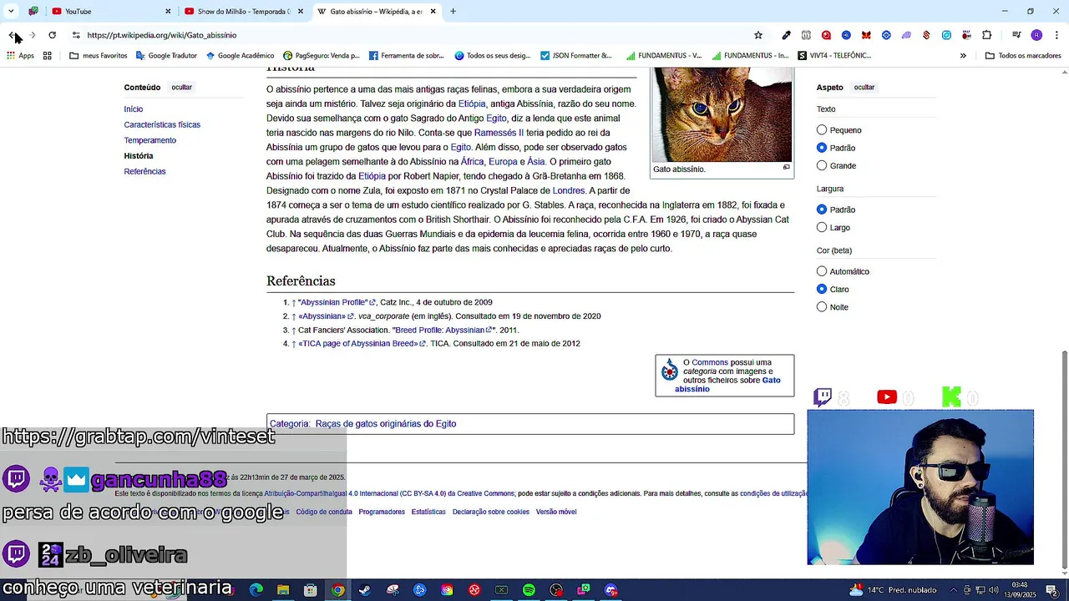Select Noite color mode
Image resolution: width=1069 pixels, height=601 pixels.
(x=822, y=307)
